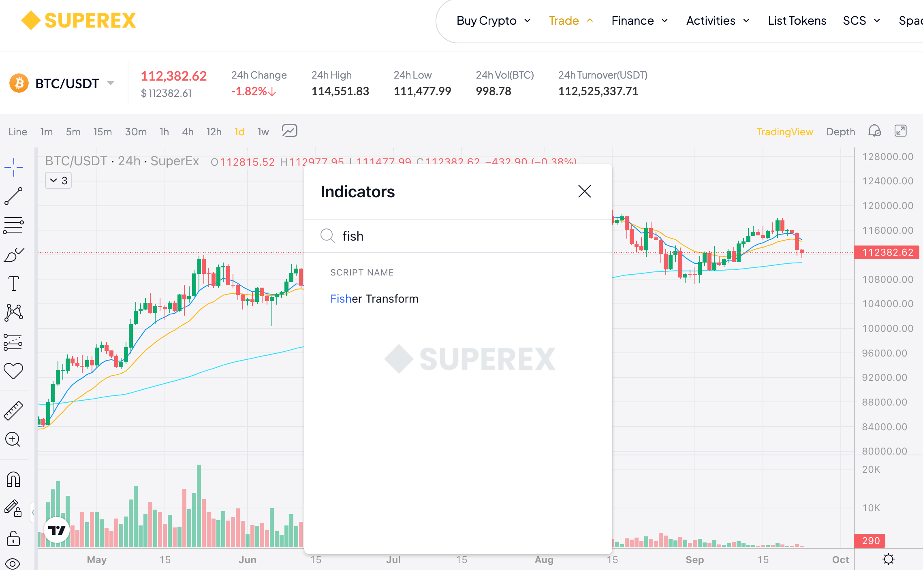
Task: Toggle hide all drawings eye icon
Action: click(x=13, y=563)
